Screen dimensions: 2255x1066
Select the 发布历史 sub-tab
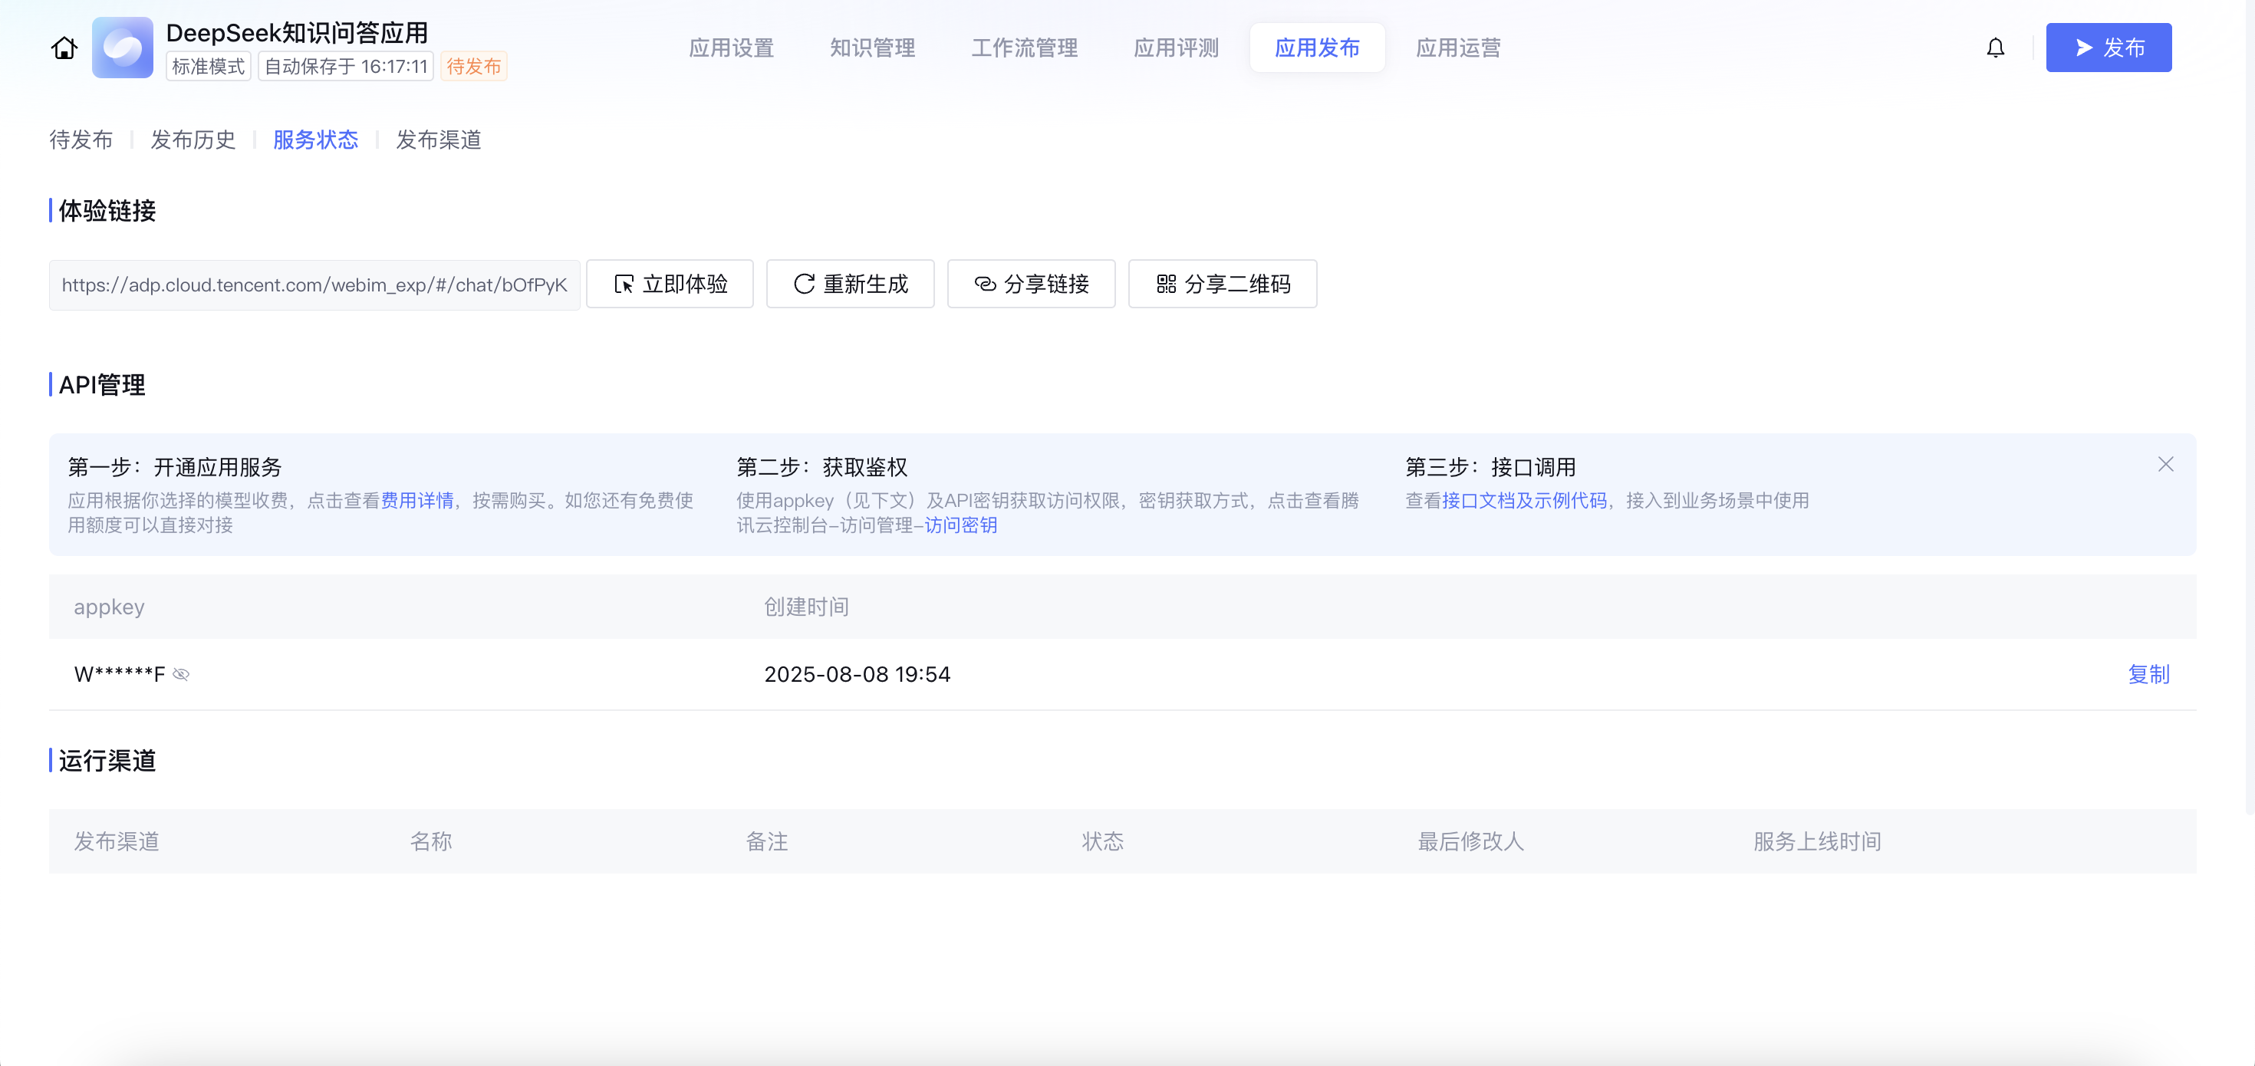click(193, 140)
